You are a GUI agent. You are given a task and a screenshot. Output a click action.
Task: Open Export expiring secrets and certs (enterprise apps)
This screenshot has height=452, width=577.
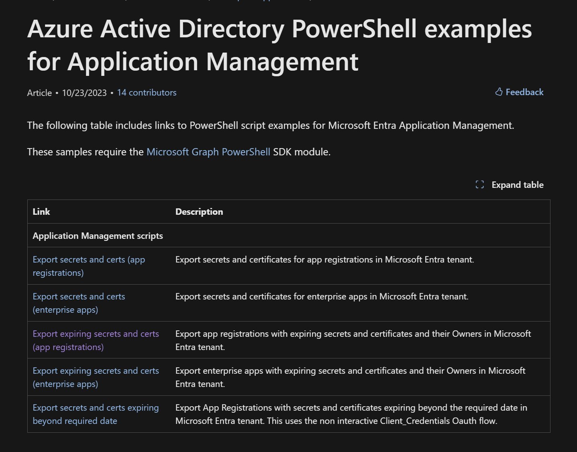coord(96,377)
